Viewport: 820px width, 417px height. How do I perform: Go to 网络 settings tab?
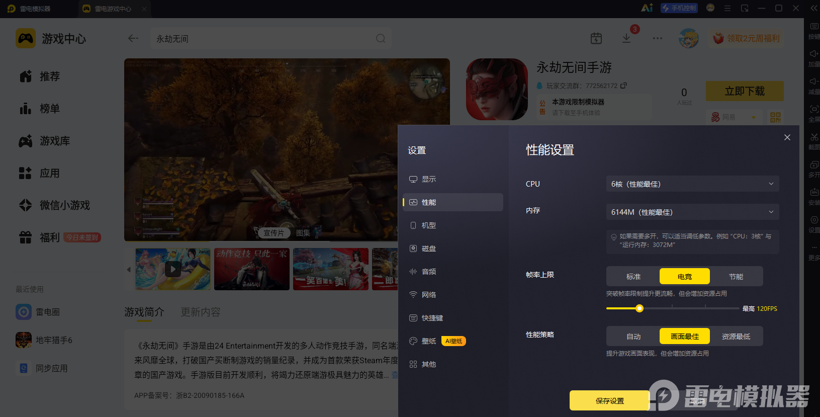click(453, 295)
